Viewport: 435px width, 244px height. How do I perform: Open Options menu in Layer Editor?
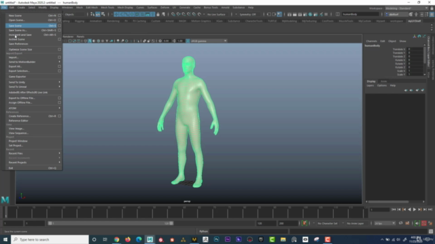tap(382, 85)
